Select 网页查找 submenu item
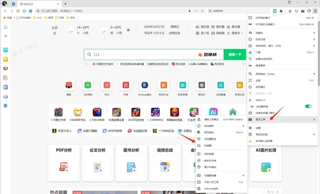The width and height of the screenshot is (320, 194). pyautogui.click(x=221, y=132)
